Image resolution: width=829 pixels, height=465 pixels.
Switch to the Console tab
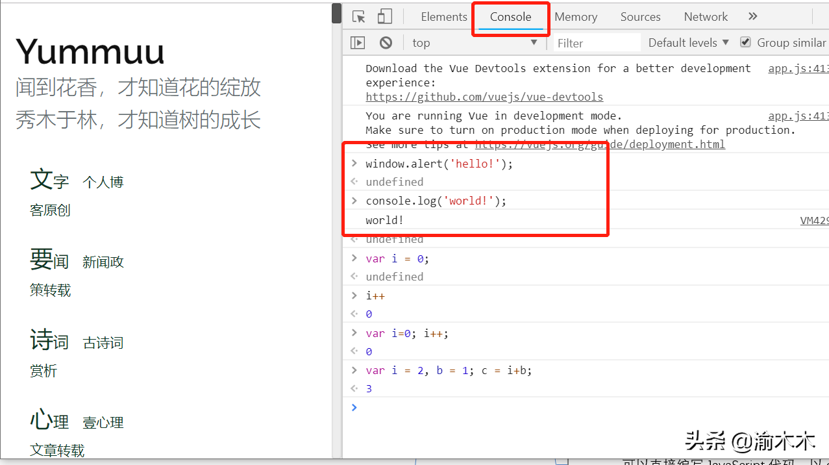tap(510, 17)
